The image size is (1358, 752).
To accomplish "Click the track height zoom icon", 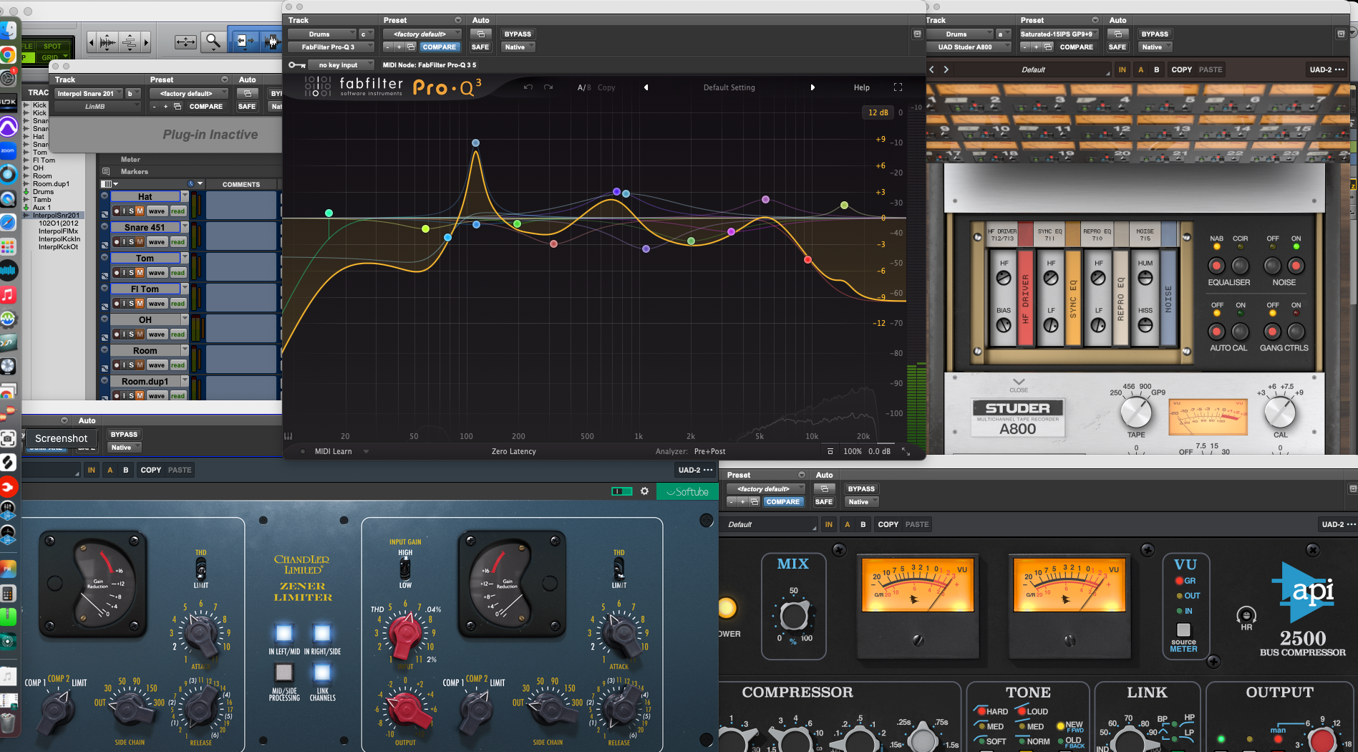I will [130, 42].
